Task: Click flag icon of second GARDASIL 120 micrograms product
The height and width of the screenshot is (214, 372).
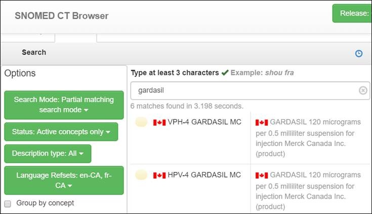Action: (262, 175)
